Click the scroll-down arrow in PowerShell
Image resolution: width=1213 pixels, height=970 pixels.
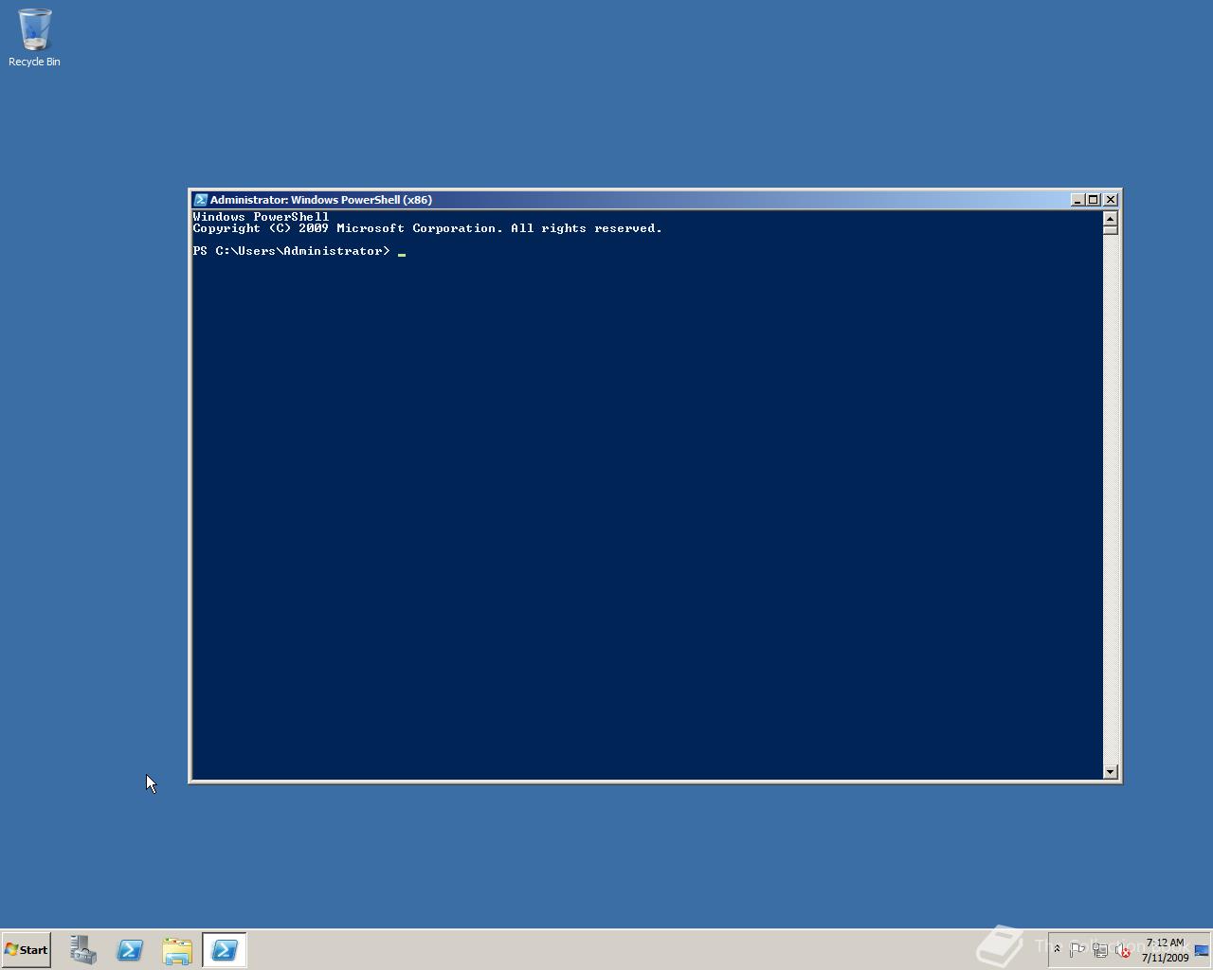1111,772
